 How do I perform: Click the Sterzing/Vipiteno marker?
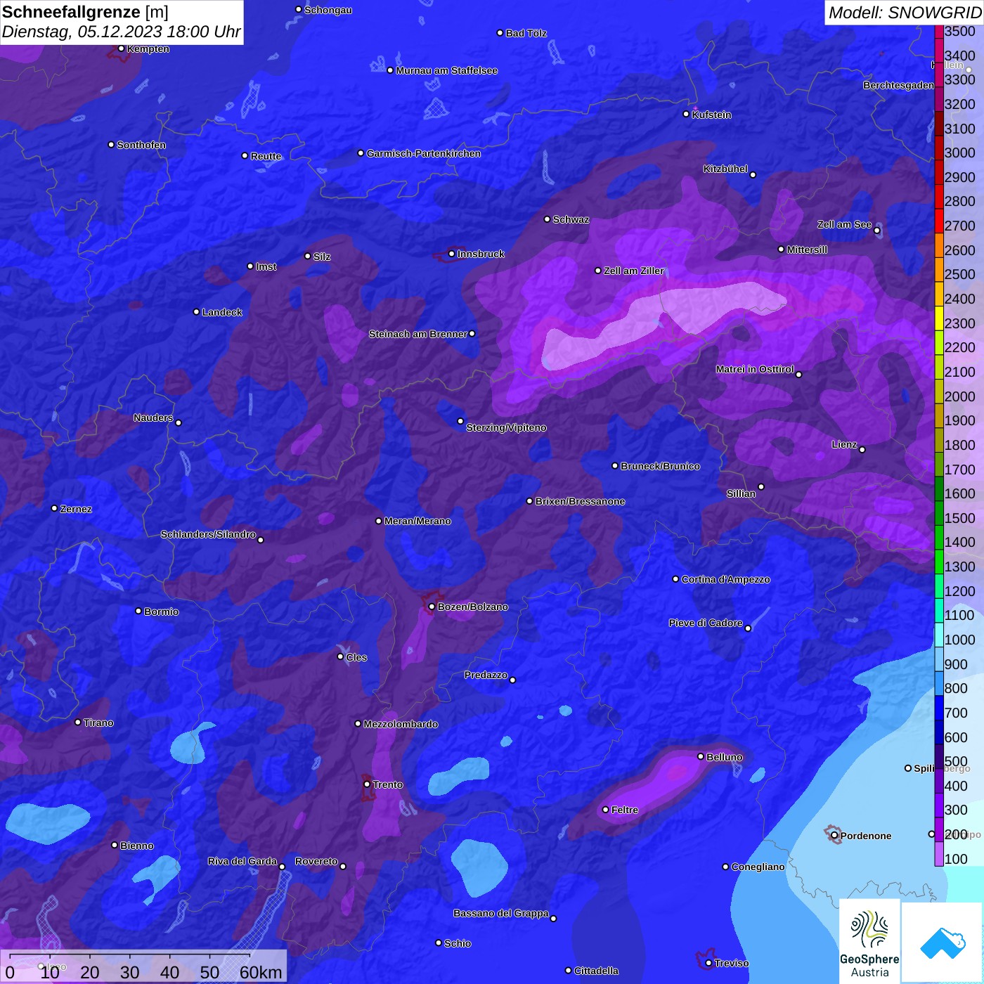point(460,422)
